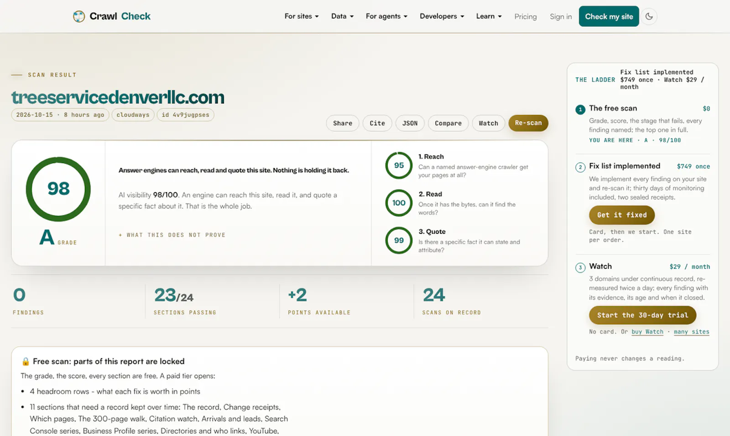Screen dimensions: 730x436
Task: Follow the many sites link
Action: pyautogui.click(x=692, y=332)
